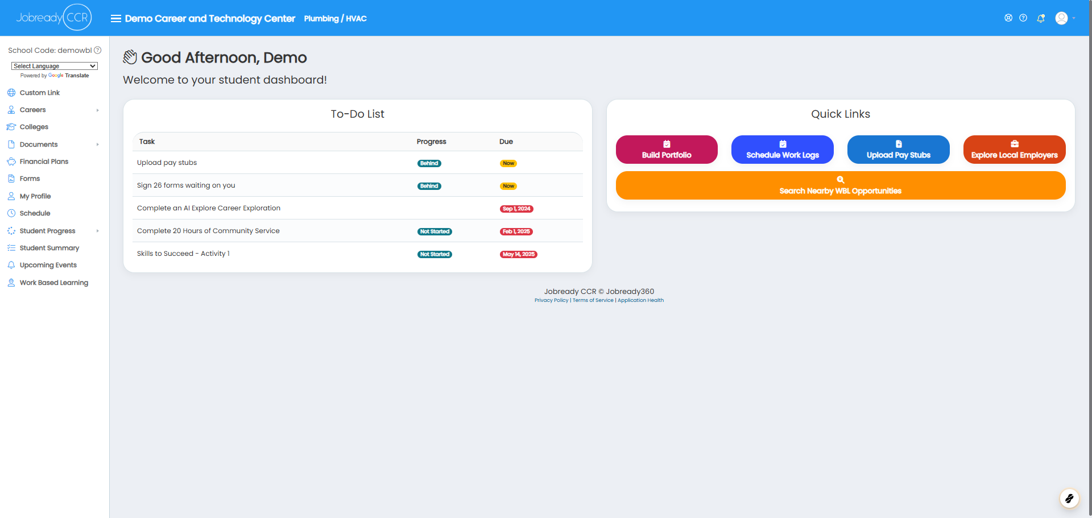1092x518 pixels.
Task: Open the support lifebuoy icon in header
Action: [1008, 18]
